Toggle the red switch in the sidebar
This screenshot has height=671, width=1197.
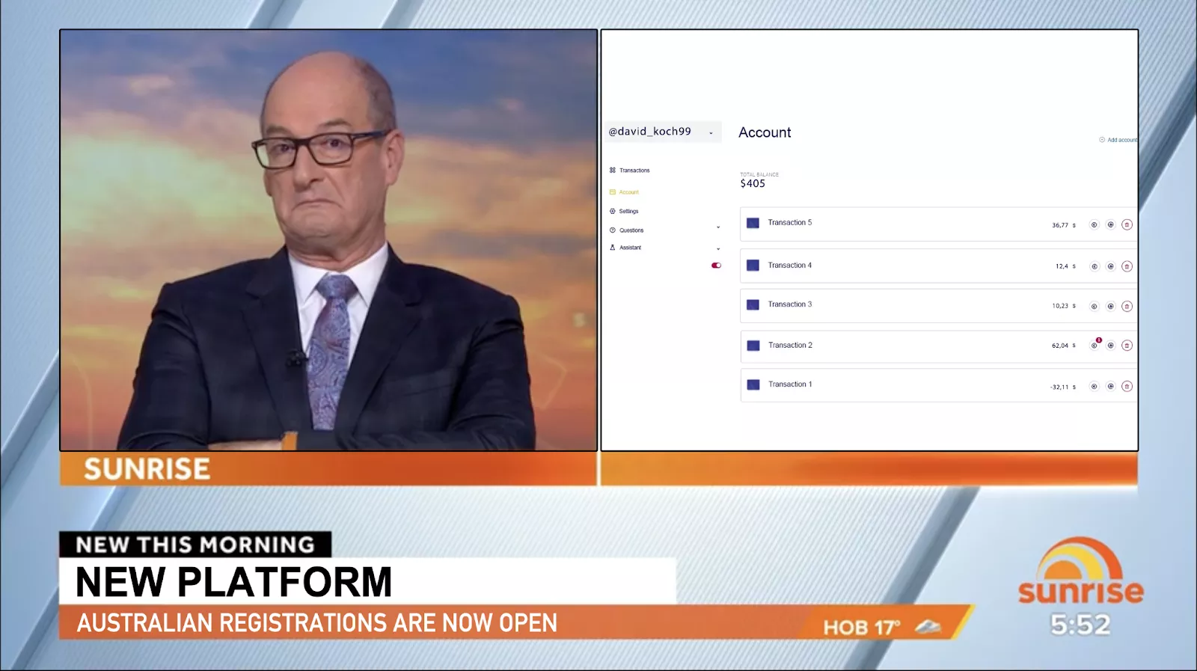point(716,266)
